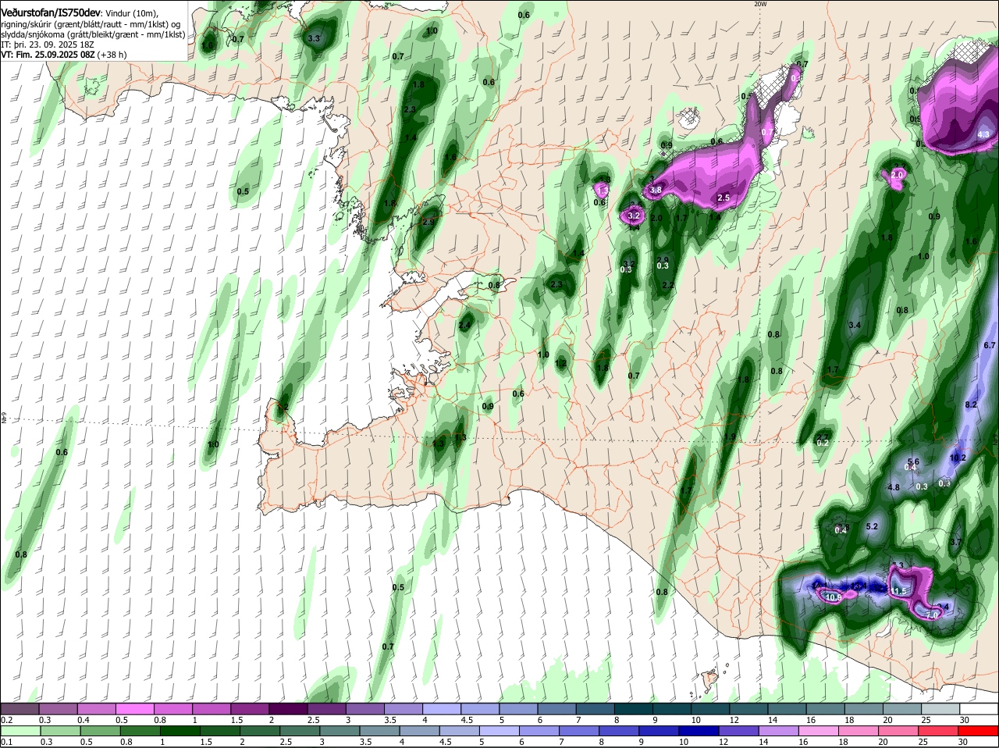Screen dimensions: 999x748
Task: Click the 2.4 precipitation value on the map
Action: [x=465, y=325]
